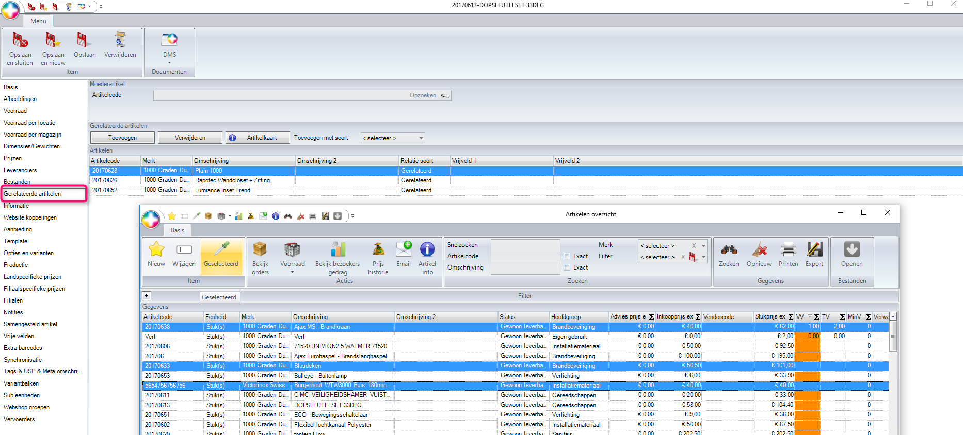The image size is (963, 435).
Task: Open Prijs historie icon
Action: (378, 250)
